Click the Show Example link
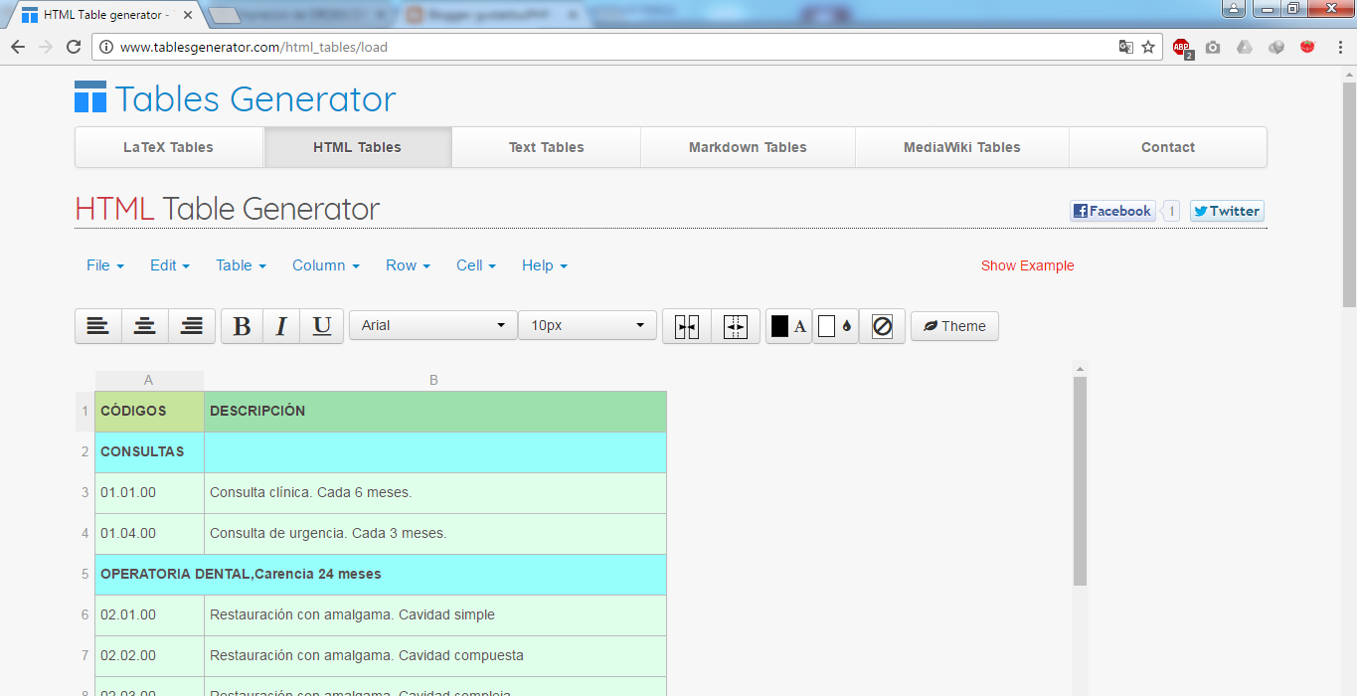The width and height of the screenshot is (1357, 696). click(1027, 265)
